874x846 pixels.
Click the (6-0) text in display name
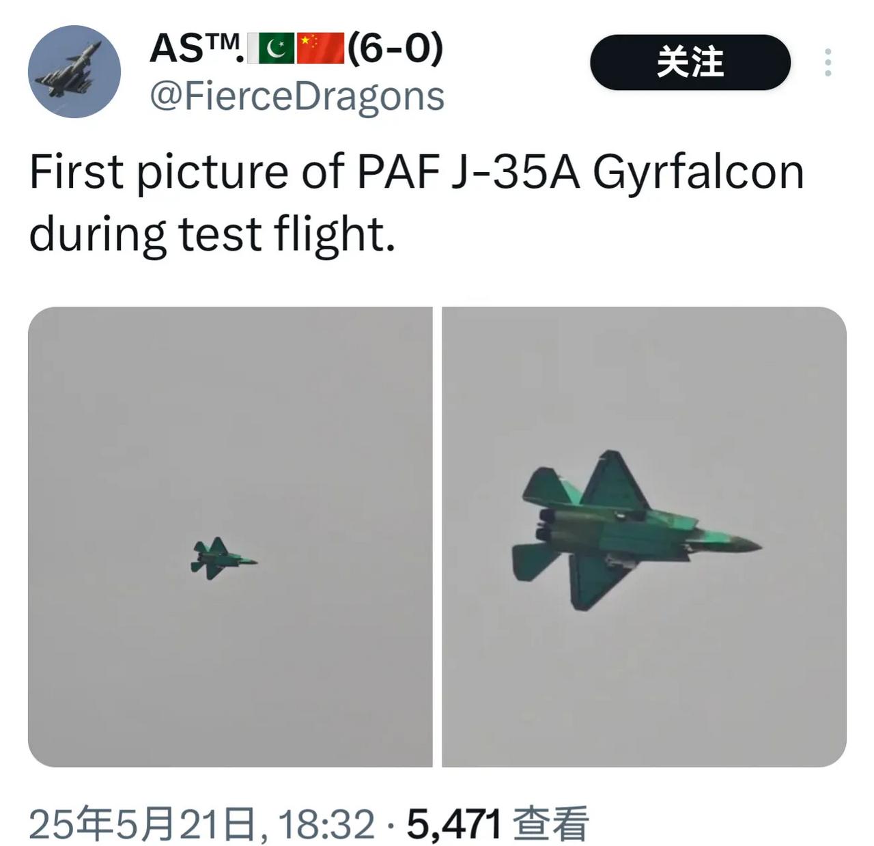coord(395,48)
